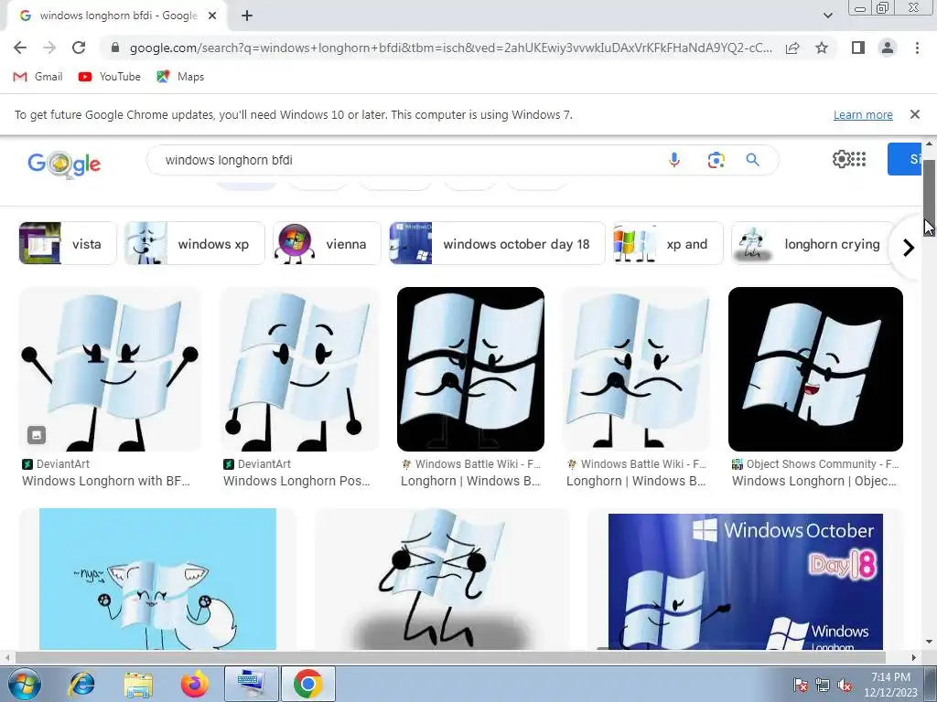Open sad Longhorn image on black background

click(471, 369)
